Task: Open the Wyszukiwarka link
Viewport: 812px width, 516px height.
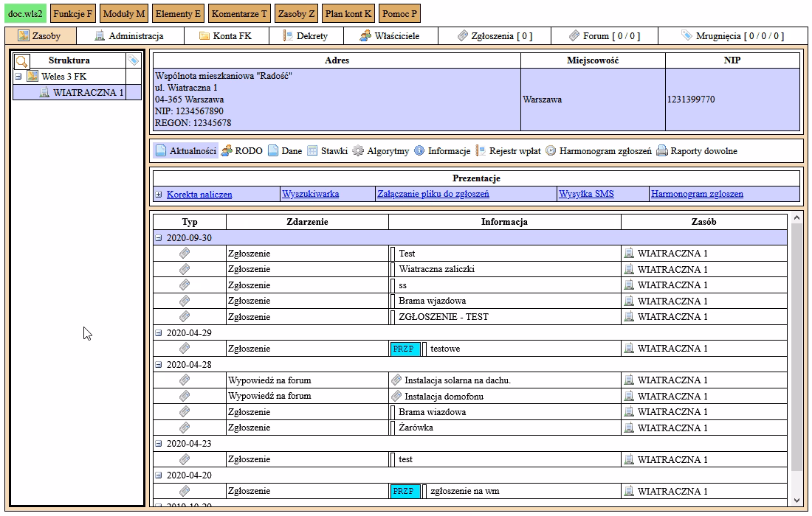Action: point(310,195)
